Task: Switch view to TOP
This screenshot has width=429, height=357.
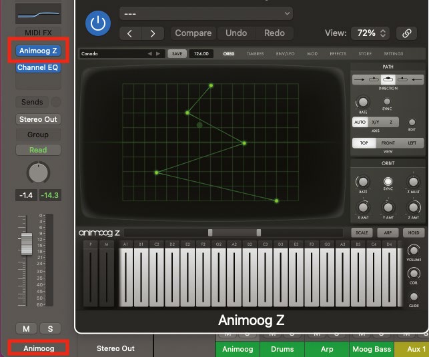Action: point(364,143)
